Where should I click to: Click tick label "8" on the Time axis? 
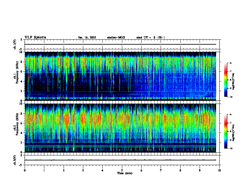pos(180,170)
